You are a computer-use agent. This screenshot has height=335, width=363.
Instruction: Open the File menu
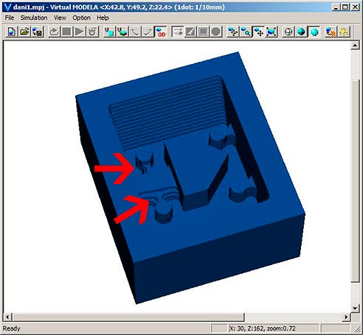click(10, 18)
